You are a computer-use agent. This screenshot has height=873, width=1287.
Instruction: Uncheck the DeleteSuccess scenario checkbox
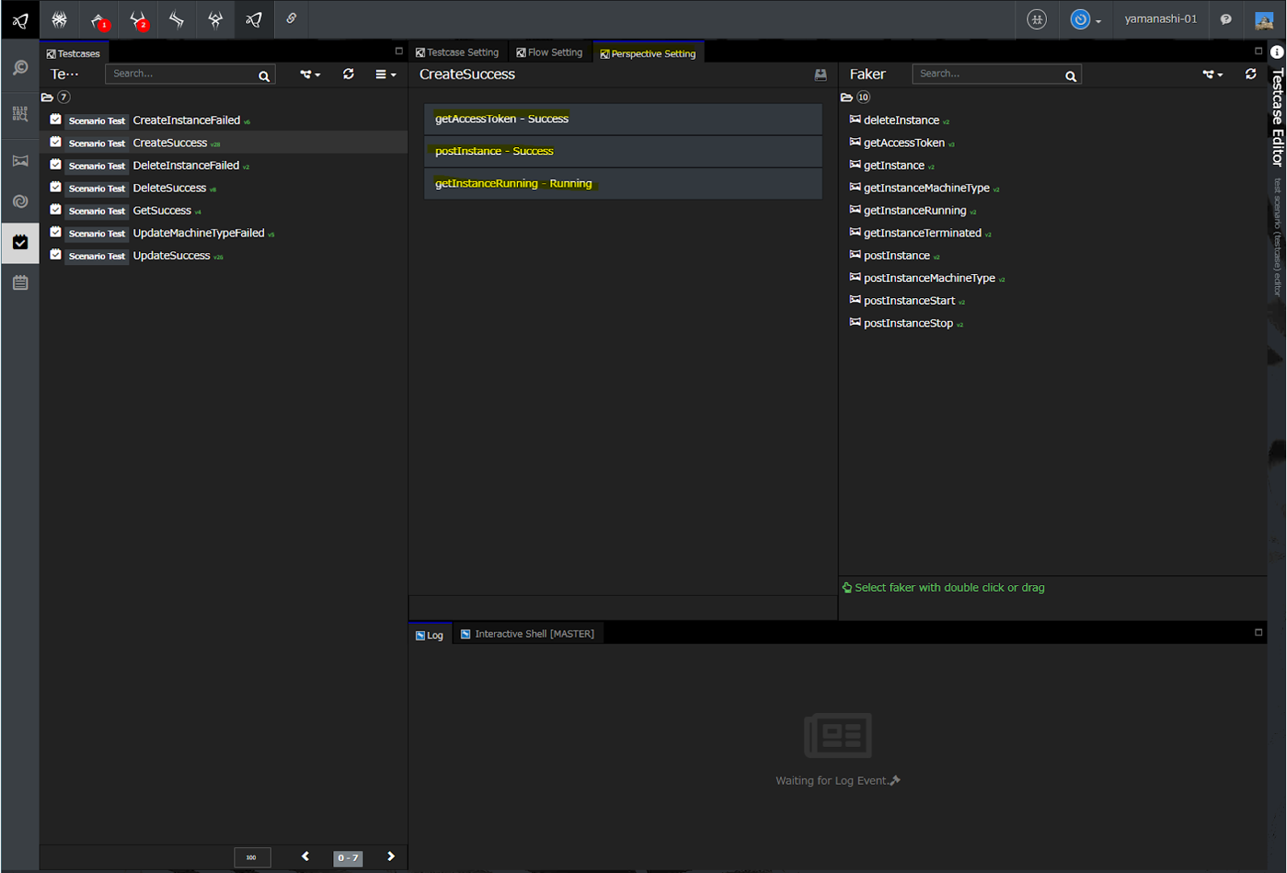pyautogui.click(x=56, y=188)
